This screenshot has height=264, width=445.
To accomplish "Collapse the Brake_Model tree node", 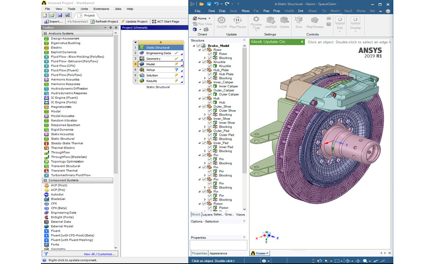I will coord(194,46).
